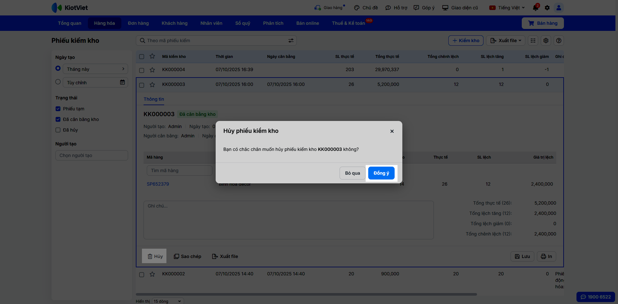The image size is (618, 304).
Task: Open Chọn người tạo selector
Action: tap(92, 155)
